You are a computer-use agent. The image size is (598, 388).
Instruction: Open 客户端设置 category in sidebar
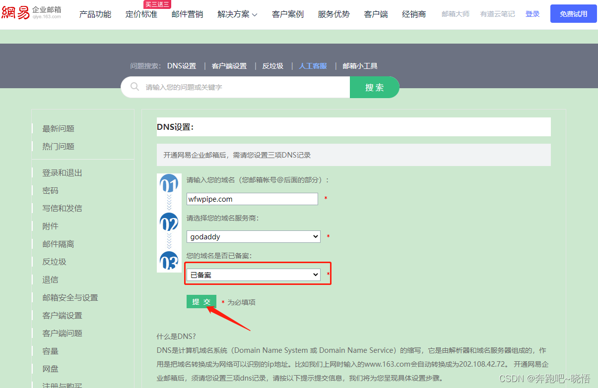[63, 316]
